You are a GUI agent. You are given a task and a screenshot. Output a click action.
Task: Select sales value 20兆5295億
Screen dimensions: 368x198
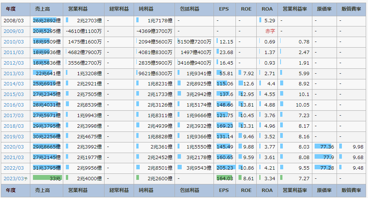point(47,31)
